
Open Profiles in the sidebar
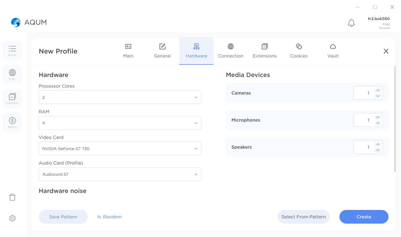point(12,51)
